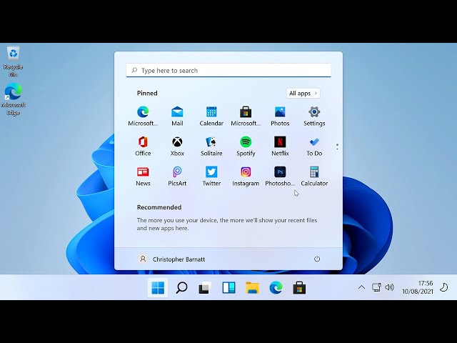Image resolution: width=457 pixels, height=343 pixels.
Task: Open the Calculator app
Action: [x=314, y=177]
